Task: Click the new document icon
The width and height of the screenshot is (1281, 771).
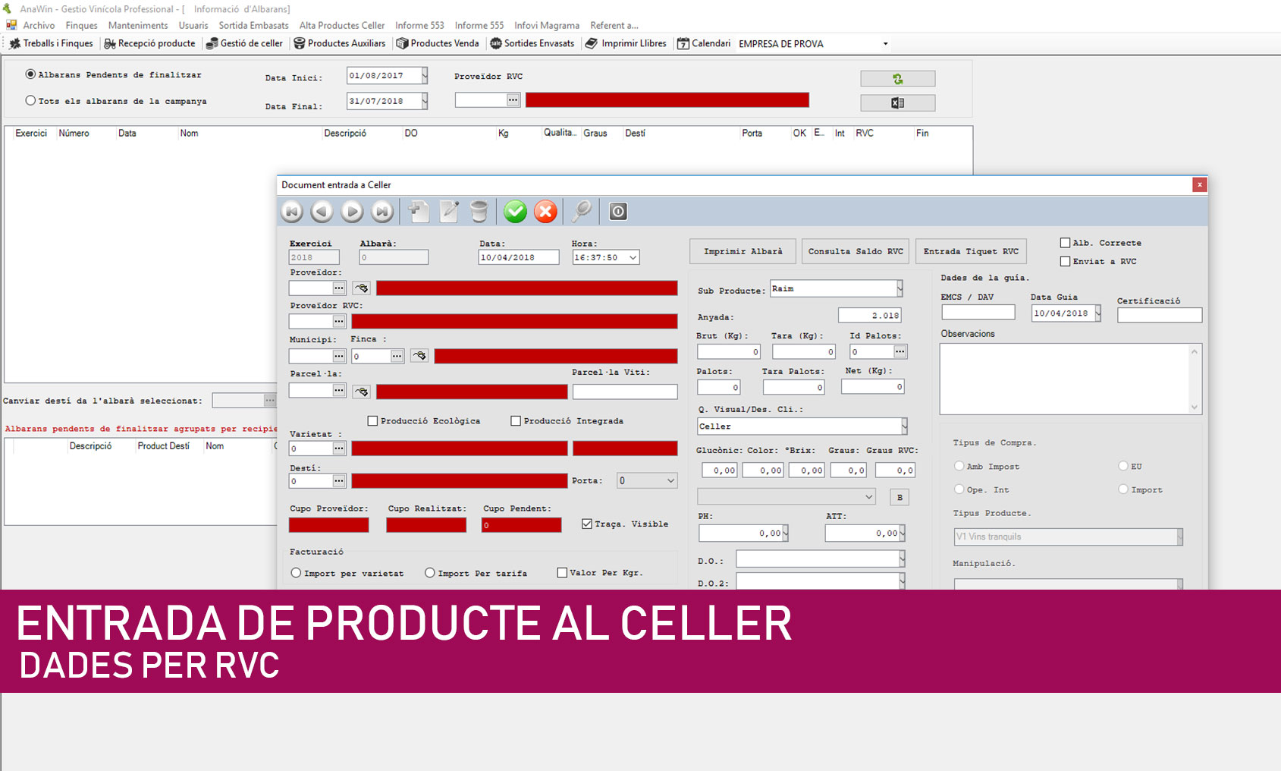Action: pos(419,212)
